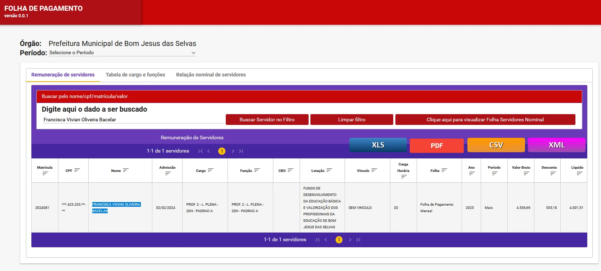Open Relação nominal de servidores tab
Screen dimensions: 601x271
[x=211, y=75]
